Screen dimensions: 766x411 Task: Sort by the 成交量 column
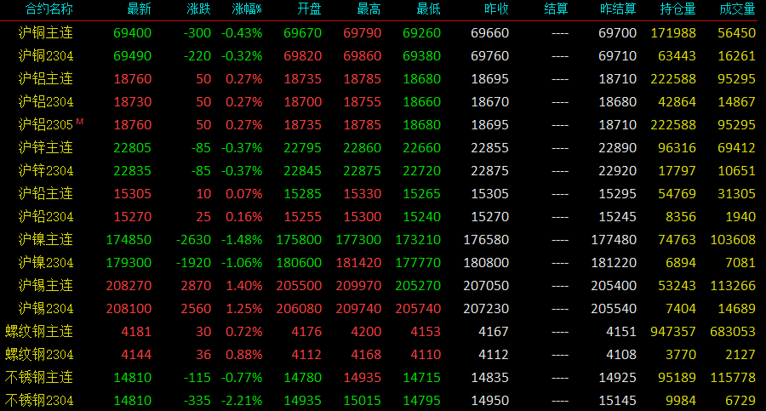(x=737, y=9)
